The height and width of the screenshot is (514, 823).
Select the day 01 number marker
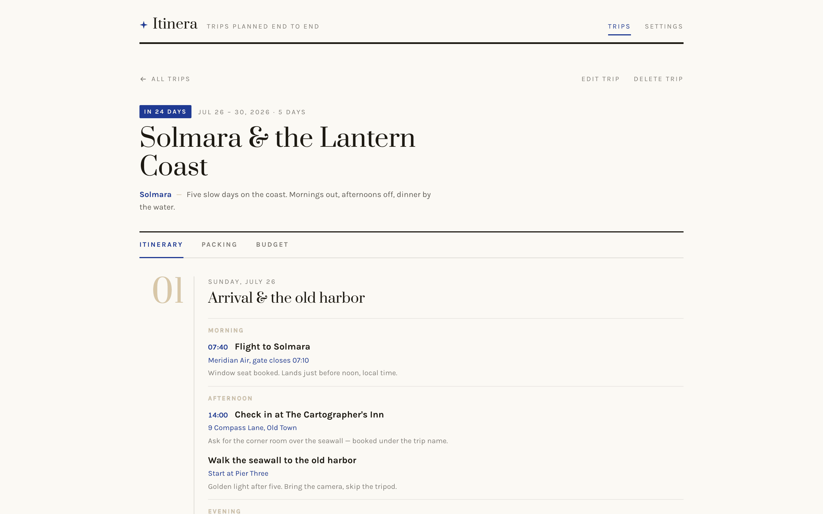tap(168, 290)
